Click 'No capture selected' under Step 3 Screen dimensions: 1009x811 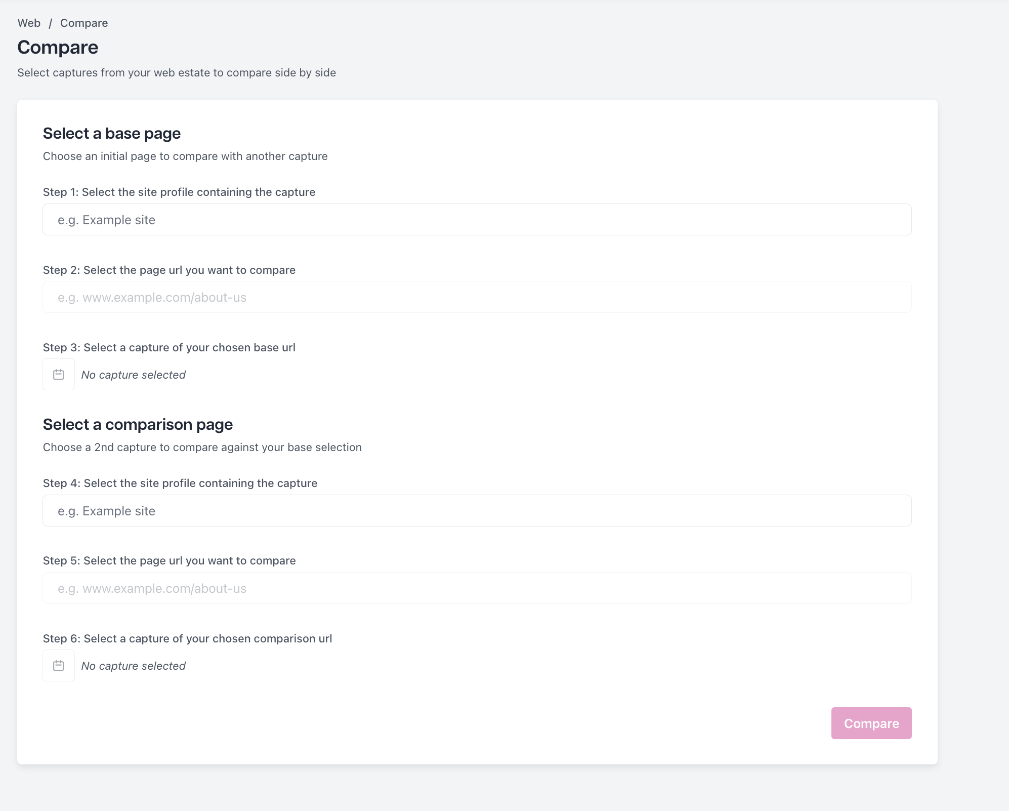pyautogui.click(x=134, y=375)
